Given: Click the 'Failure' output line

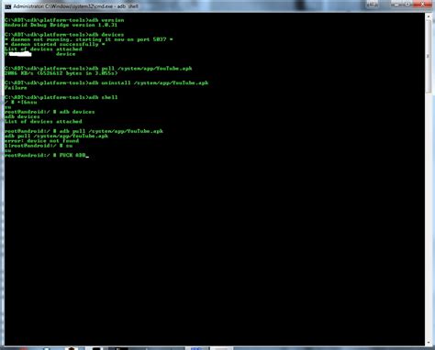Looking at the screenshot, I should click(x=16, y=88).
